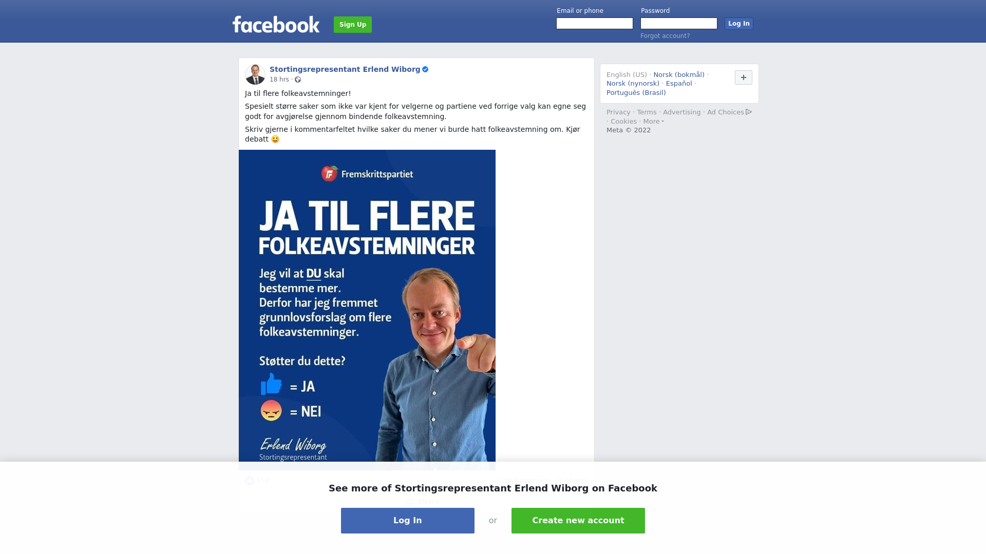This screenshot has width=986, height=554.
Task: Select Norsk (nynorsk) language
Action: (633, 84)
